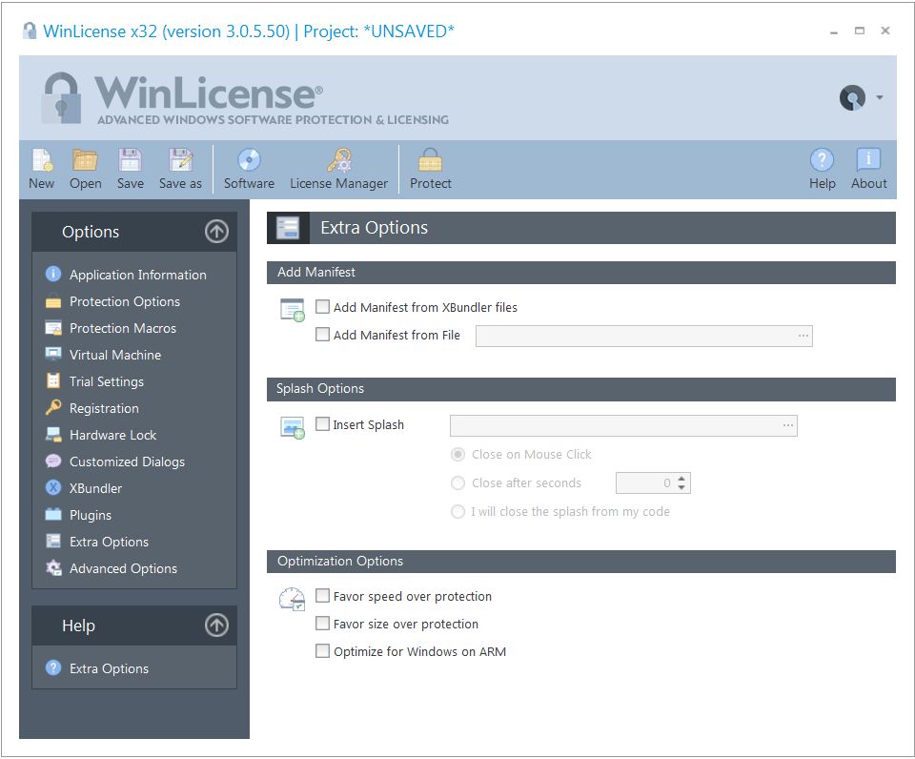Browse for manifest file with ellipsis button
915x759 pixels.
[803, 336]
